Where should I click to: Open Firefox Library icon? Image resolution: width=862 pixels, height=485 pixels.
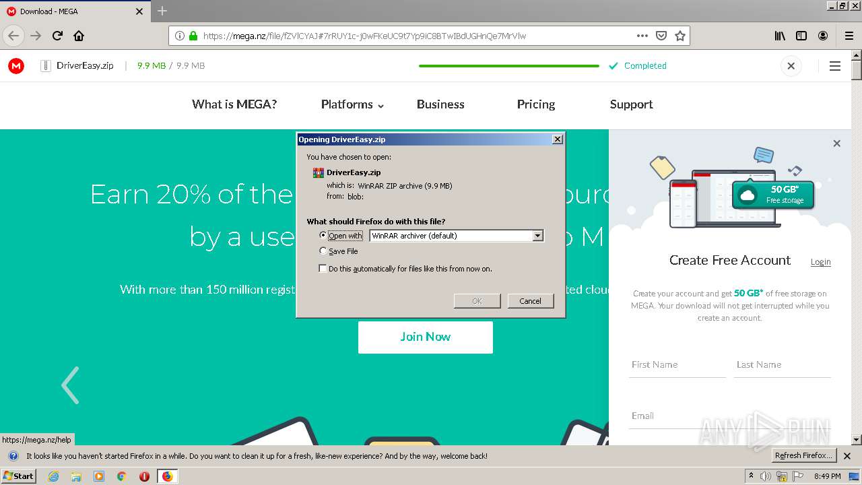tap(780, 36)
